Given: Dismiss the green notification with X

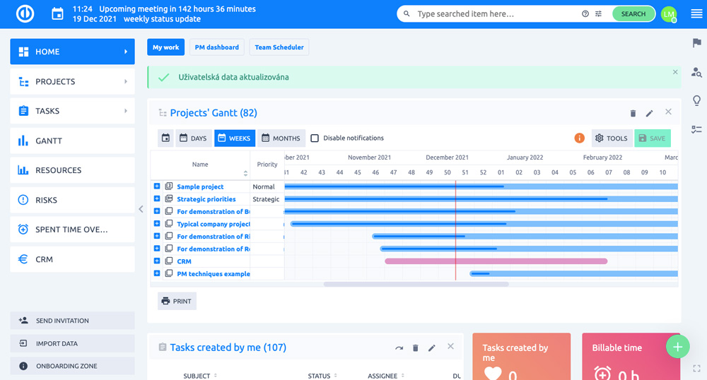Looking at the screenshot, I should (675, 72).
